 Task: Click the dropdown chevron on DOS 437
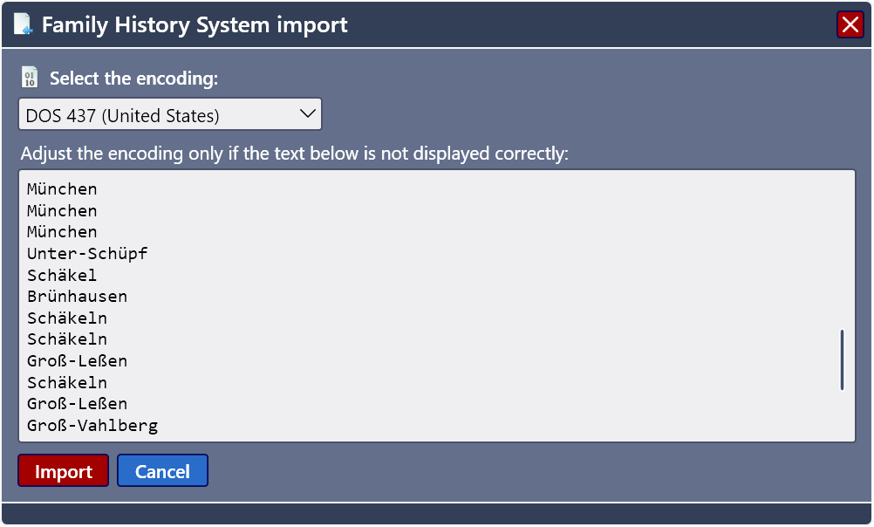[307, 113]
